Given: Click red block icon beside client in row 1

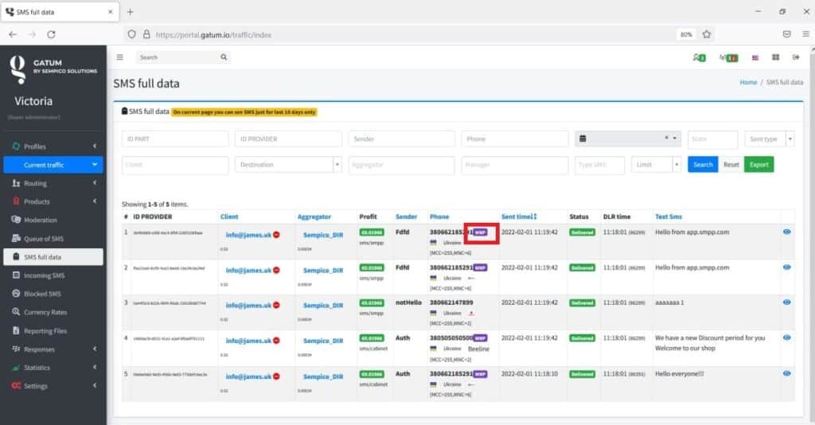Looking at the screenshot, I should pyautogui.click(x=276, y=235).
